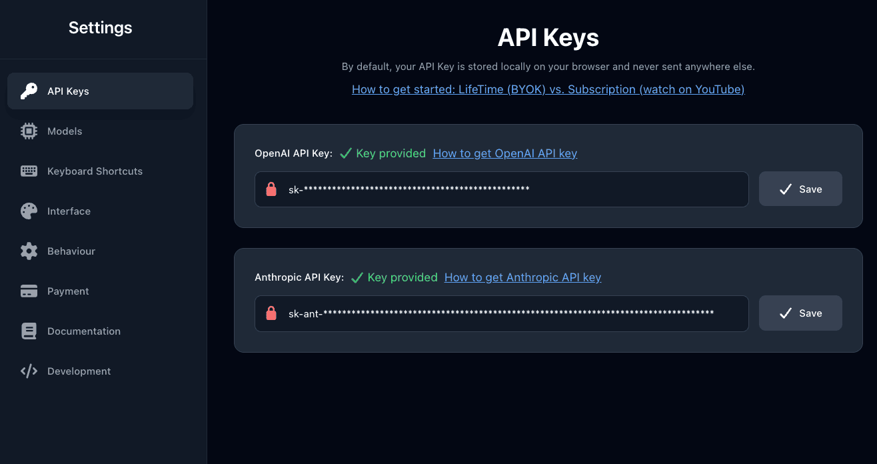Switch to the Interface settings page
Viewport: 877px width, 464px height.
point(69,211)
